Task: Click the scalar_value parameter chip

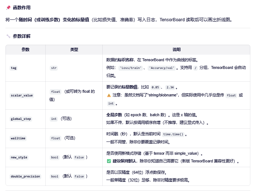Action: [22, 95]
